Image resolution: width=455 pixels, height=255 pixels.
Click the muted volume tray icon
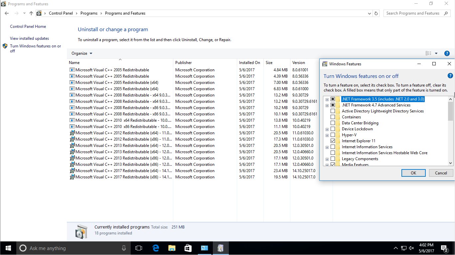pos(412,248)
